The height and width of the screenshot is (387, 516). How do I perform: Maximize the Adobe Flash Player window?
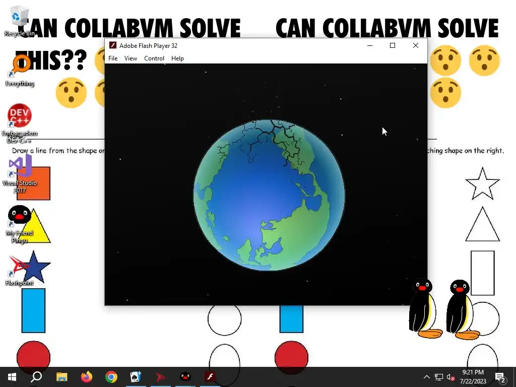point(393,45)
